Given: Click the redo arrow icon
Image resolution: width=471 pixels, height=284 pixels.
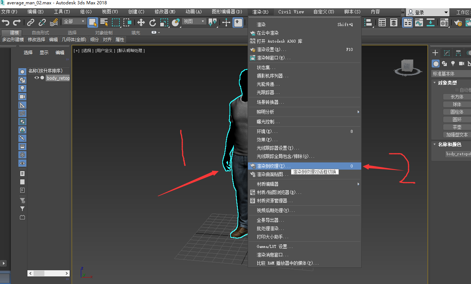Looking at the screenshot, I should 17,22.
